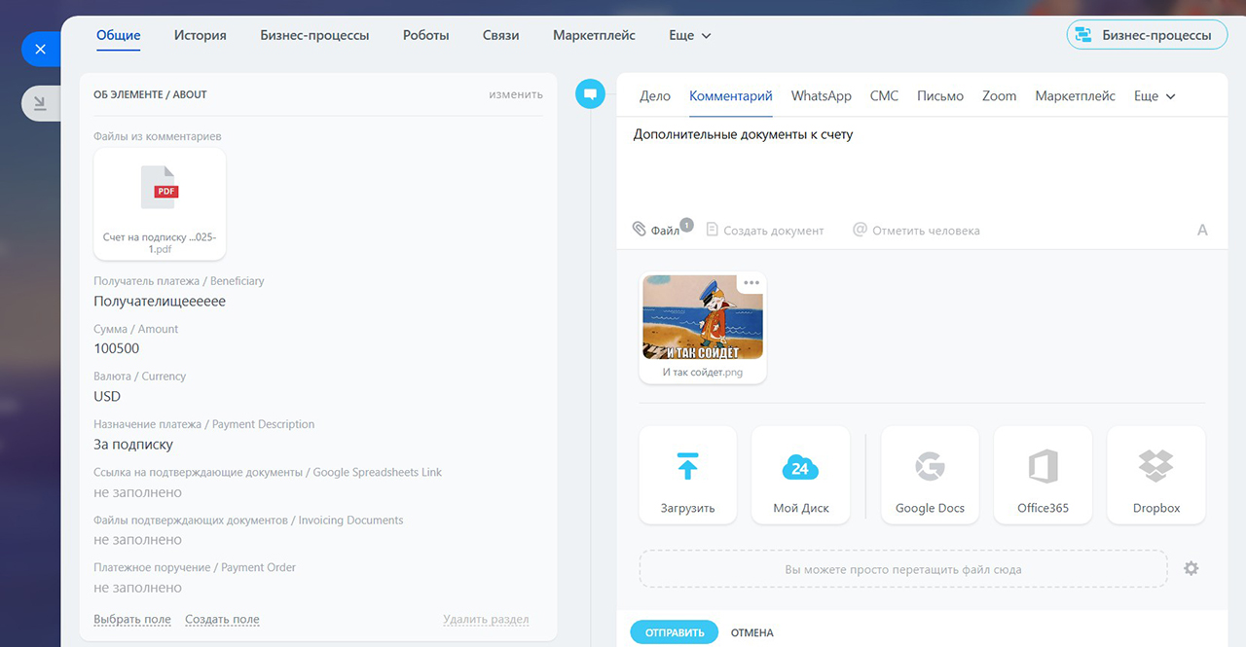Click the Загрузить upload arrow icon
This screenshot has height=647, width=1246.
[x=687, y=466]
